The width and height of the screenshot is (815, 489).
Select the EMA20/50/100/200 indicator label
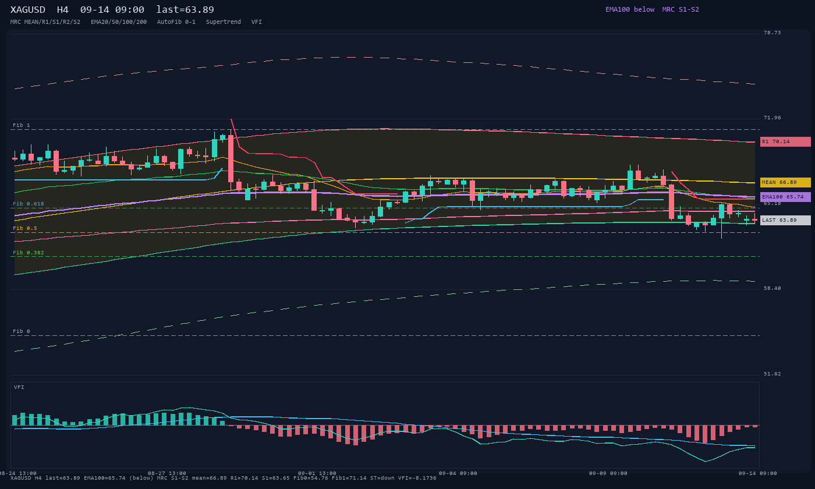[119, 22]
